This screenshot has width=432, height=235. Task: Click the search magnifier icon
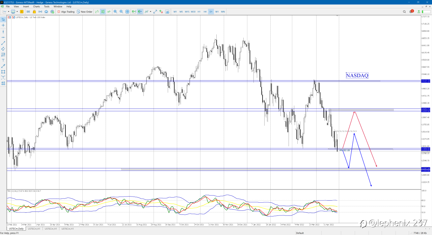tap(404, 11)
